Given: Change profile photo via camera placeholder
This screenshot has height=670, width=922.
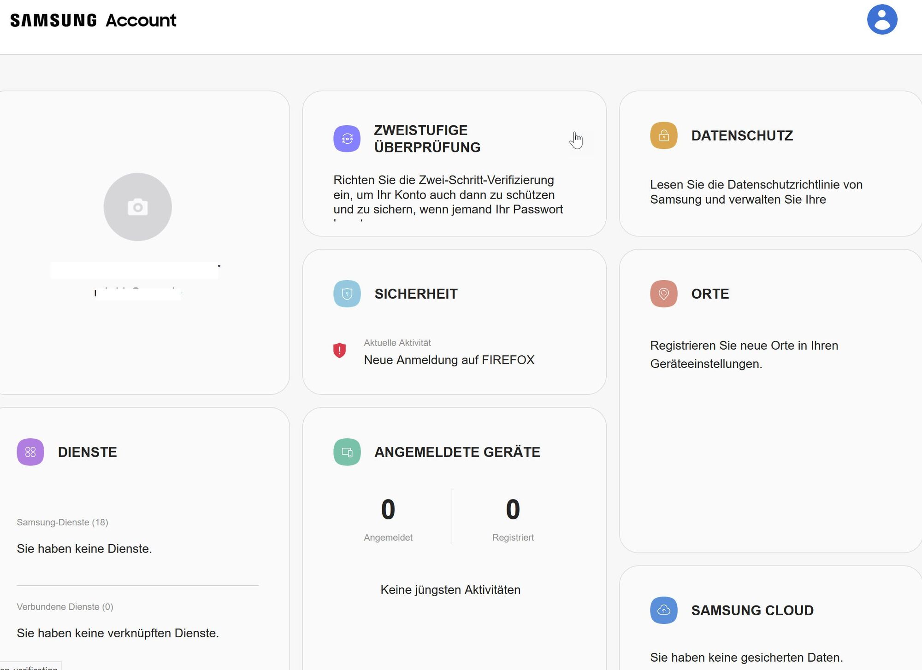Looking at the screenshot, I should tap(137, 207).
